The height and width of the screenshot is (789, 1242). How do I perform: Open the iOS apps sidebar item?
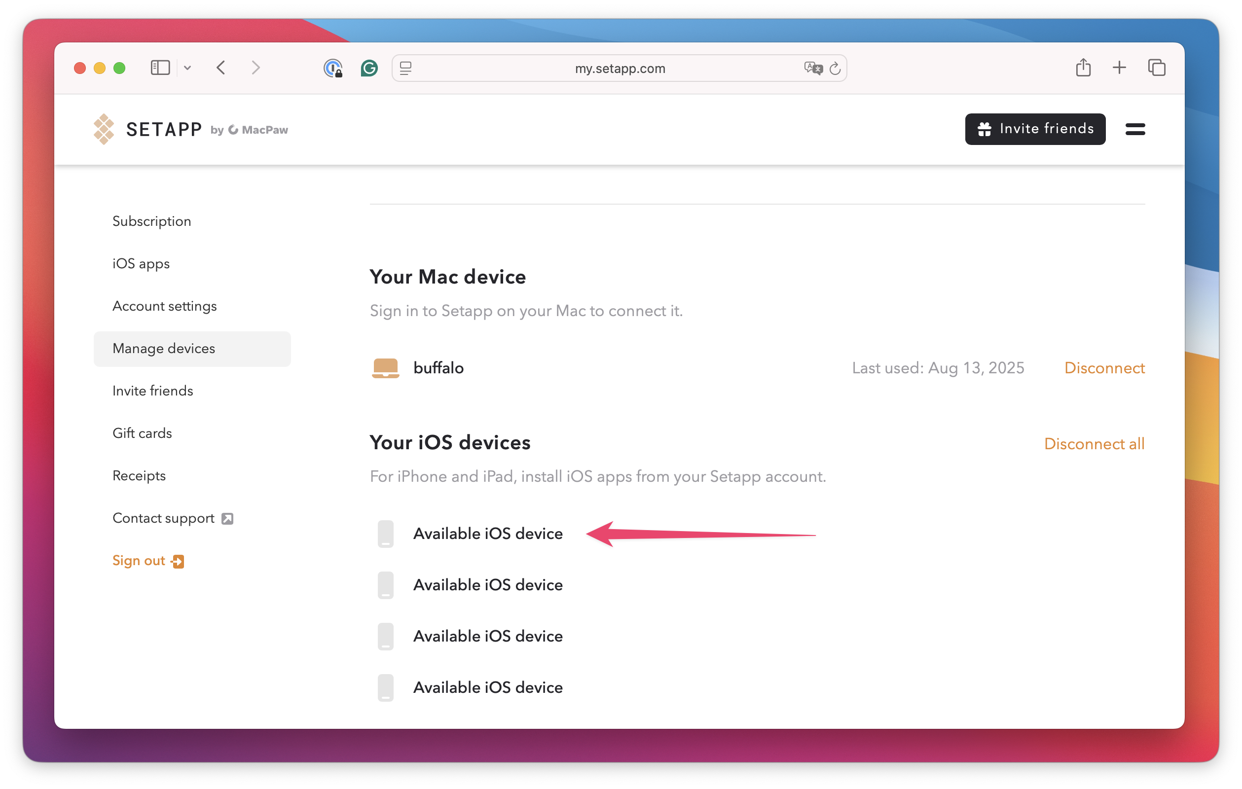tap(141, 263)
